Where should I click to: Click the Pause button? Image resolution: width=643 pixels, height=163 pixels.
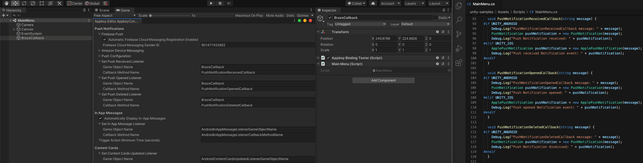point(220,3)
